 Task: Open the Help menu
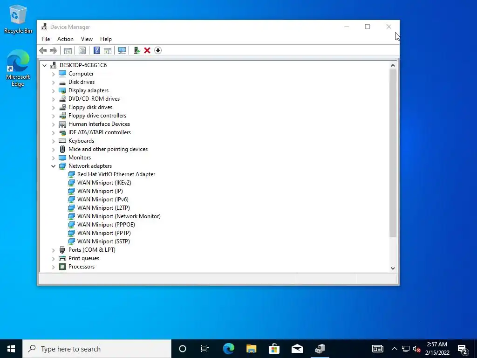106,39
